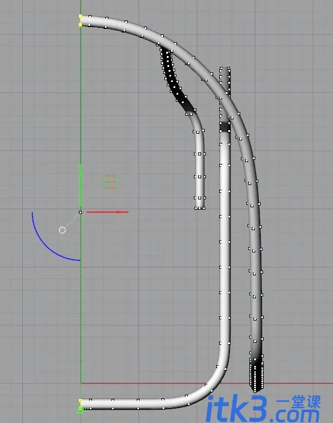This screenshot has height=423, width=333.
Task: Click the red-green planar scale handle
Action: click(x=110, y=182)
